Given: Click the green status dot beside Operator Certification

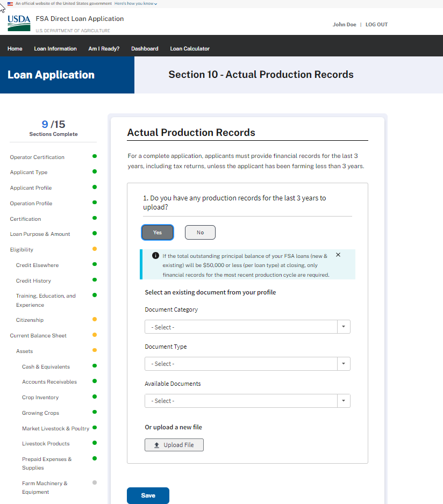Looking at the screenshot, I should (x=95, y=156).
